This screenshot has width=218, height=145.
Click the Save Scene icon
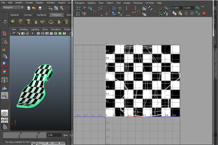tap(40, 8)
